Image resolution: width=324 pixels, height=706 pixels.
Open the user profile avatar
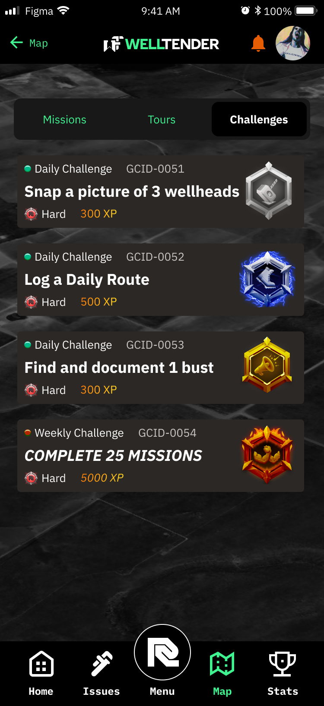293,43
